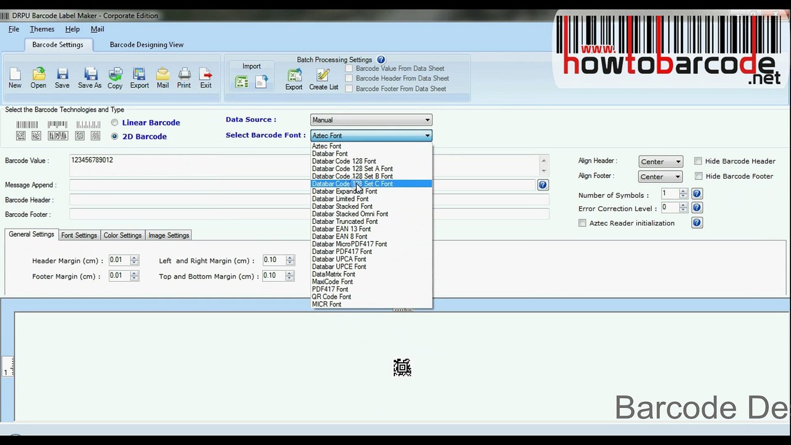Select the Linear Barcode radio button
791x445 pixels.
[x=114, y=122]
